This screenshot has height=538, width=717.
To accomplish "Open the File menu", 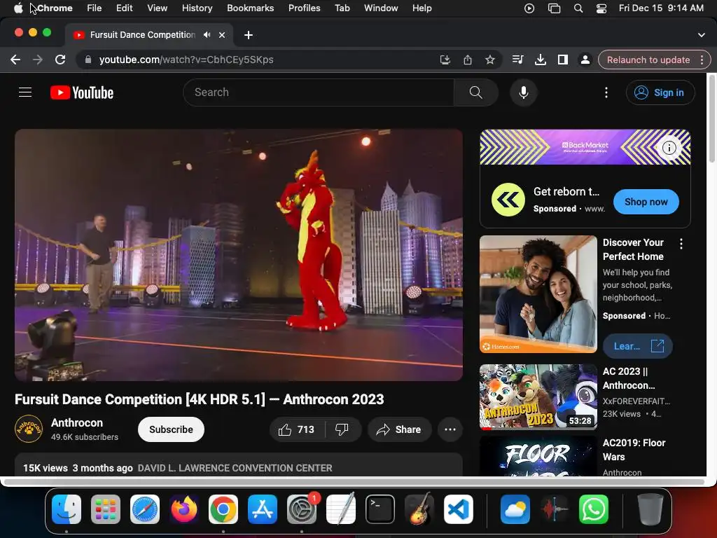I will tap(95, 8).
